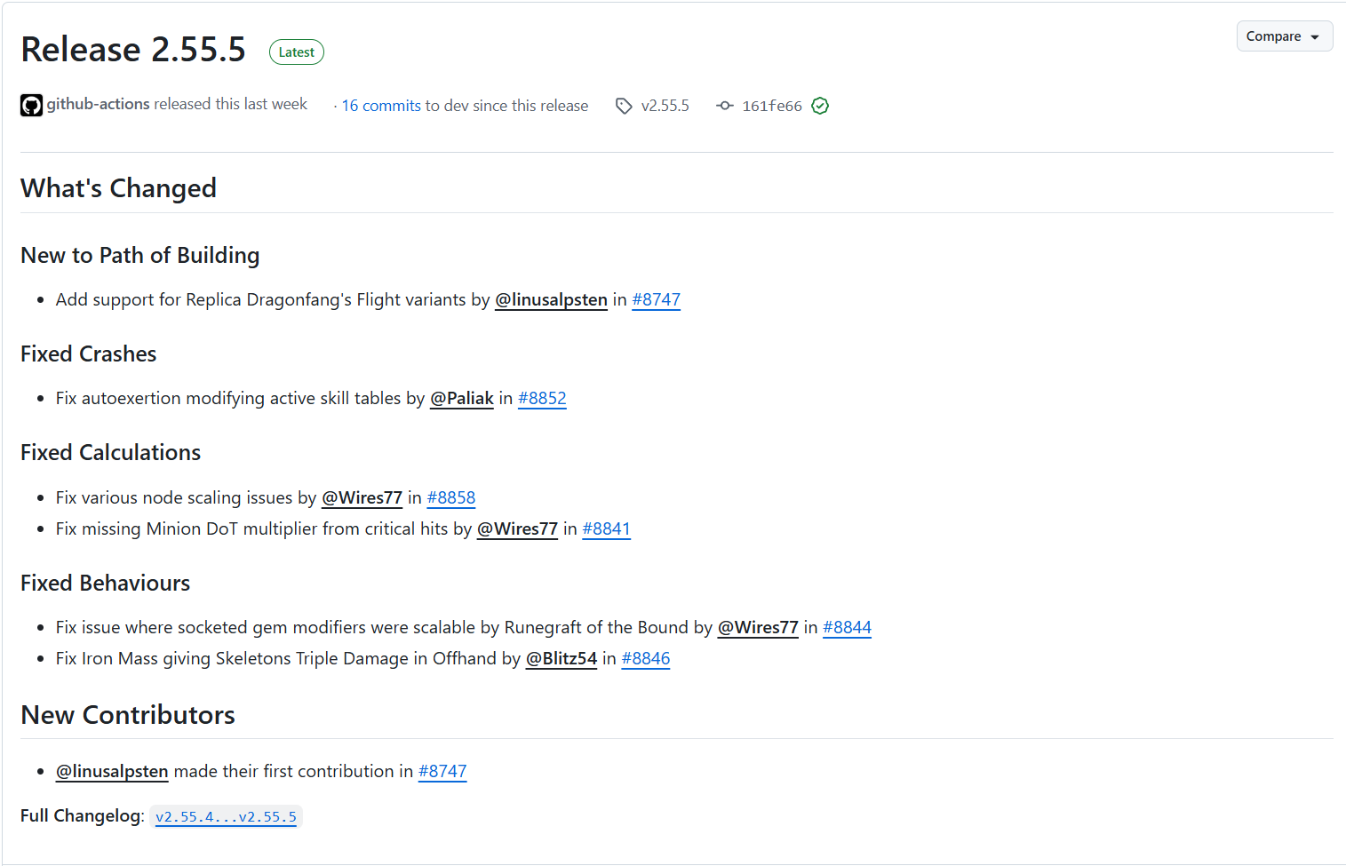The height and width of the screenshot is (866, 1346).
Task: Open pull request #8852
Action: tap(542, 399)
